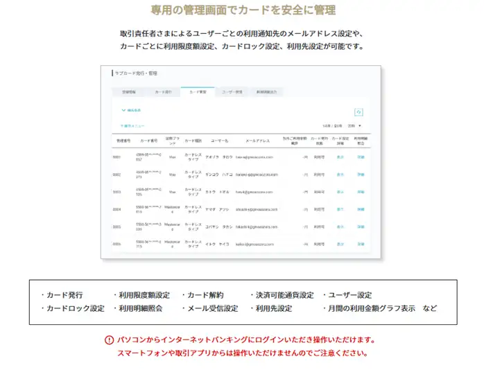
Task: Open the 20件 rows-per-page dropdown
Action: point(354,126)
